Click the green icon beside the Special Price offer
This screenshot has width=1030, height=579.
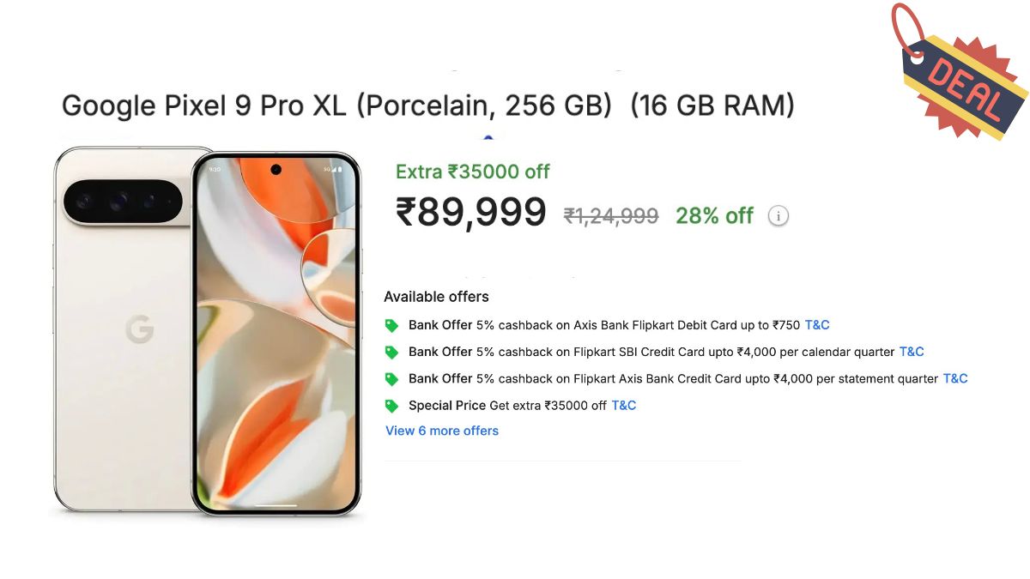coord(392,405)
